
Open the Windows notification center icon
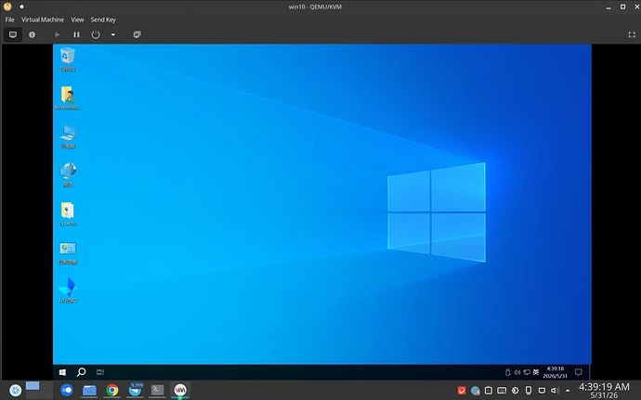[579, 372]
